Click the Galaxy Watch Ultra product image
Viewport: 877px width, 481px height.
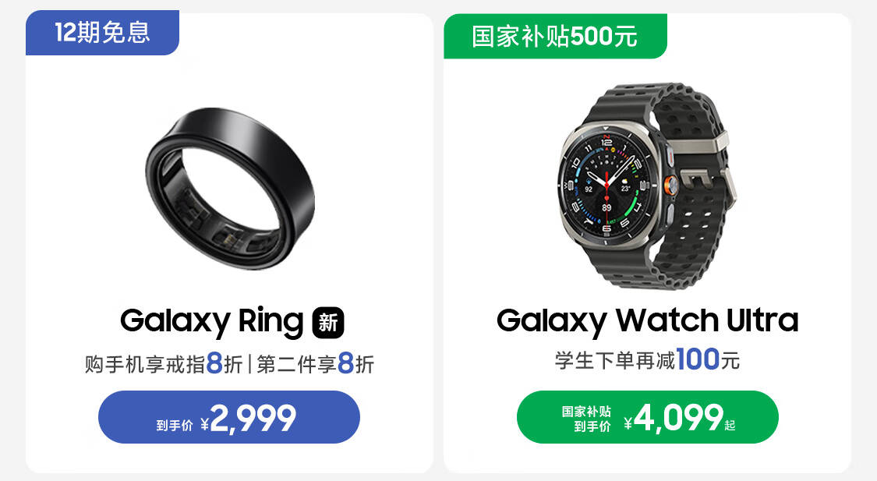click(648, 186)
